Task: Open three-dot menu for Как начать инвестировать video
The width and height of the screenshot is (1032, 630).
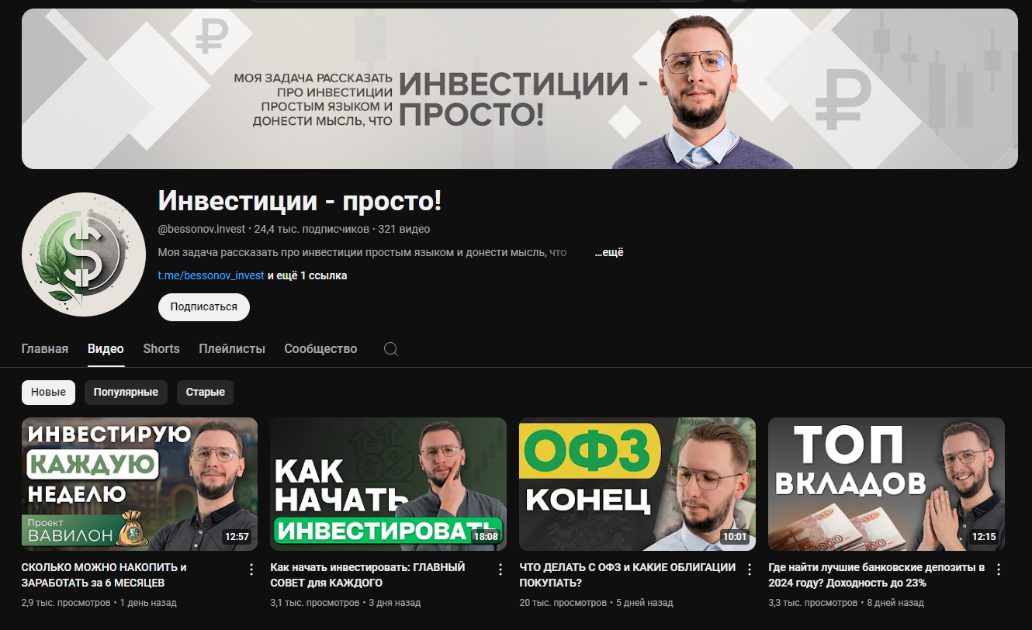Action: click(x=500, y=569)
